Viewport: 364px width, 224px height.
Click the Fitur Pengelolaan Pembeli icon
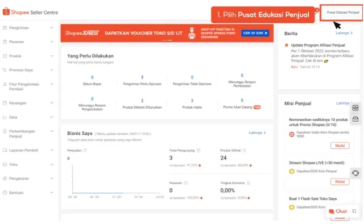(x=5, y=84)
